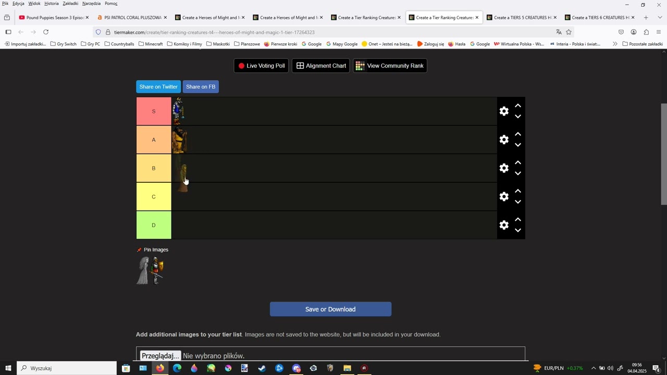The height and width of the screenshot is (375, 667).
Task: Click Share on FB
Action: [x=201, y=87]
